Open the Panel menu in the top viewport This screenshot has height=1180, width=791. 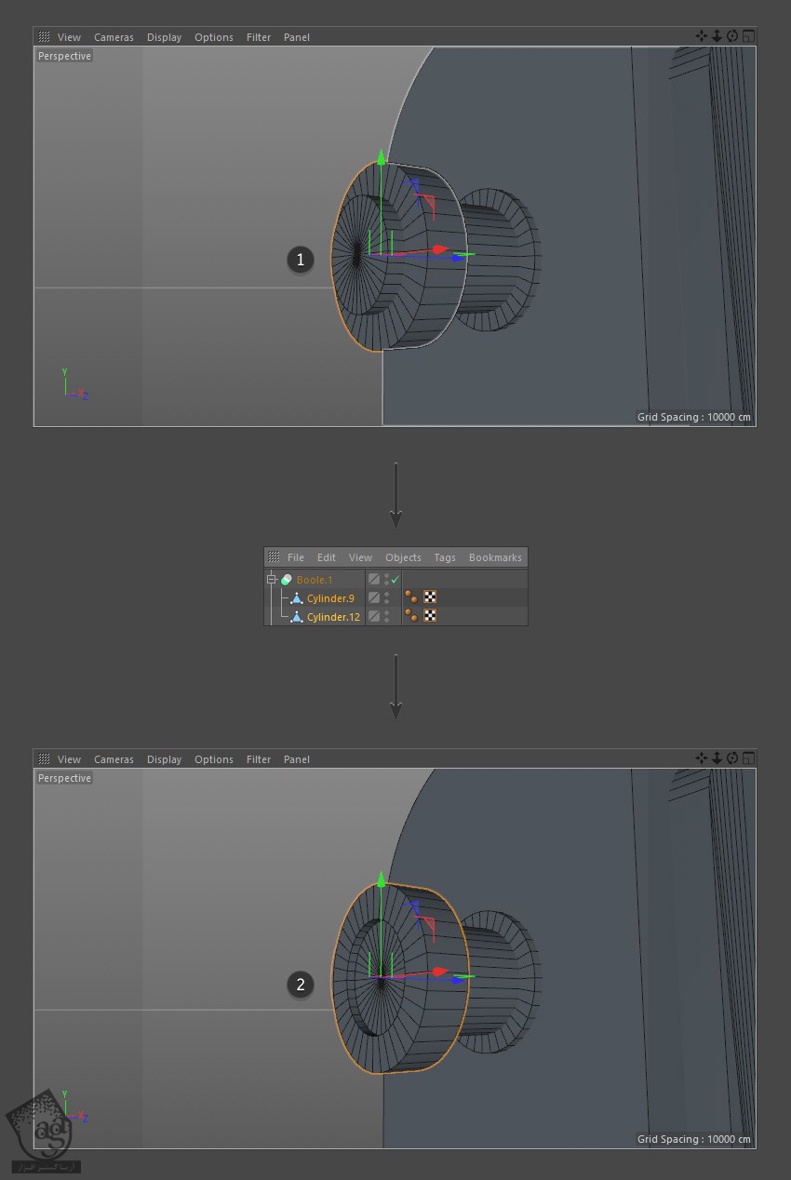click(297, 37)
